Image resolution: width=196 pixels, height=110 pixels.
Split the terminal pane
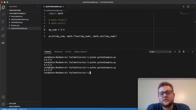[x=179, y=52]
